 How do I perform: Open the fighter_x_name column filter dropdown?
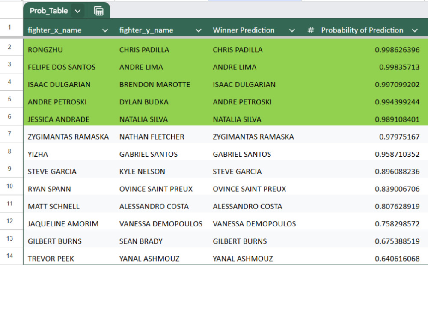click(x=105, y=30)
